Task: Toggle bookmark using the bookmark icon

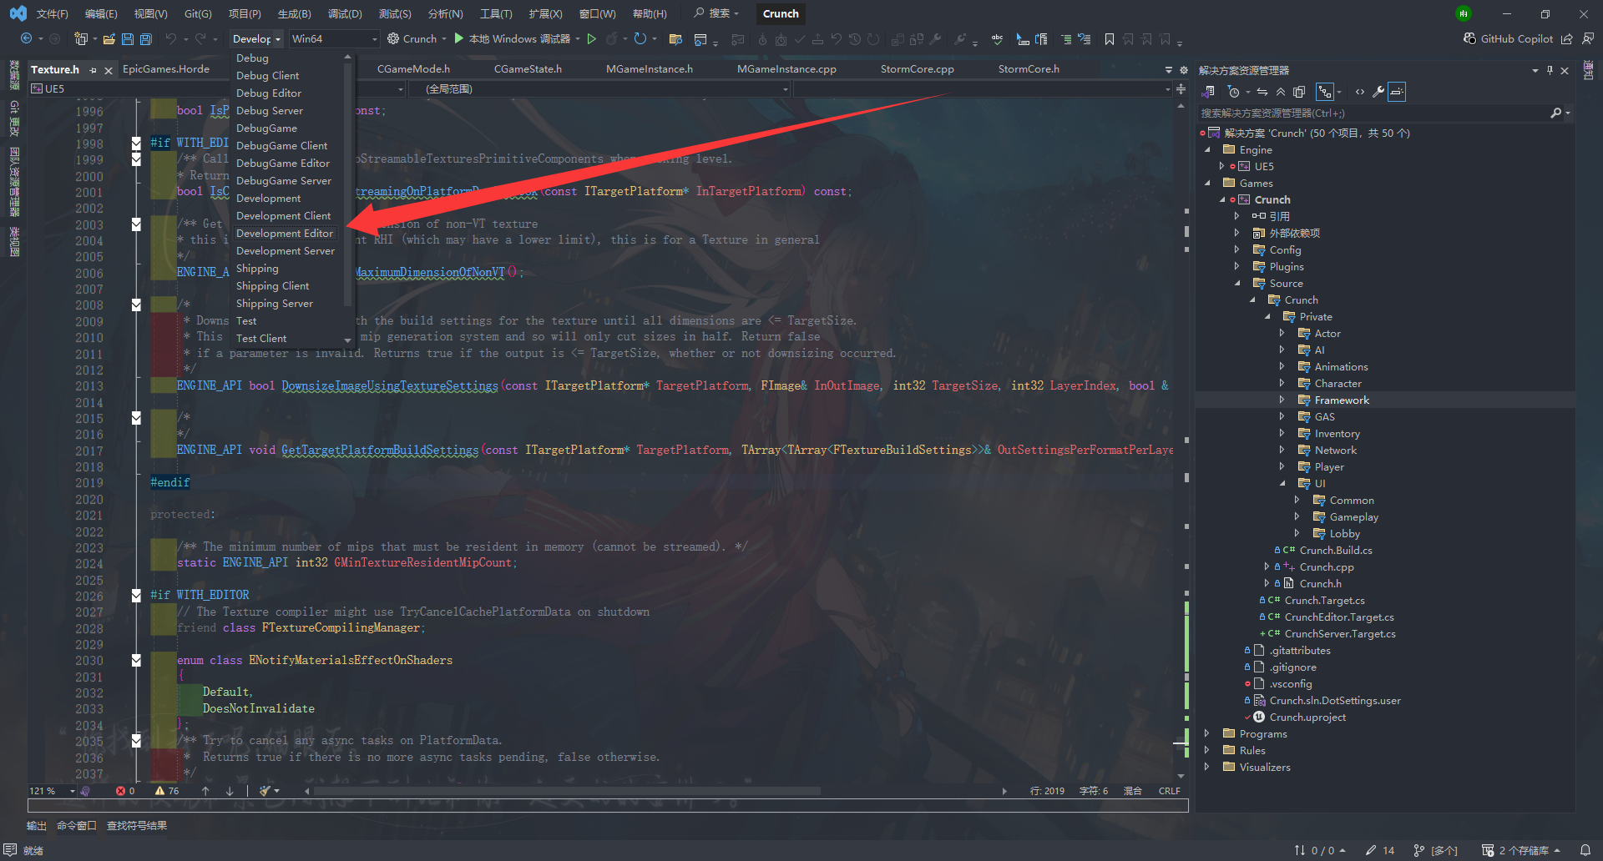Action: point(1110,39)
